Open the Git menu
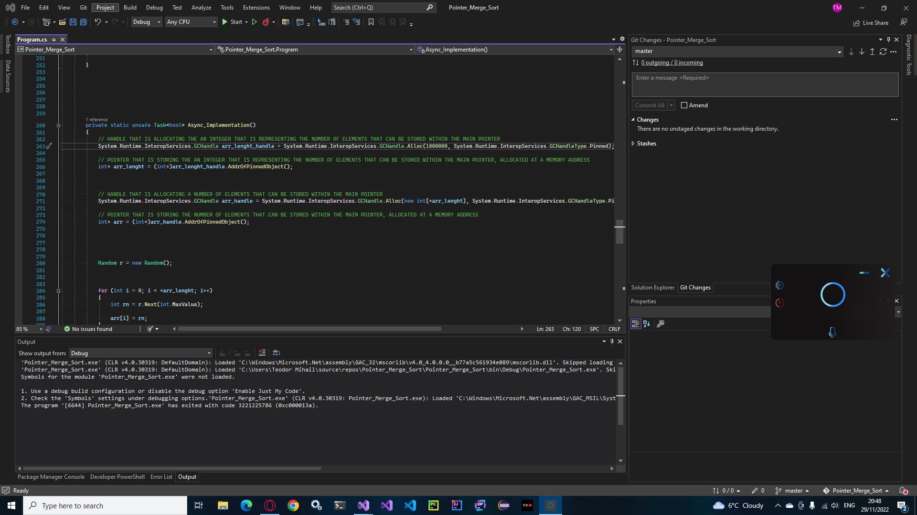 pos(83,7)
